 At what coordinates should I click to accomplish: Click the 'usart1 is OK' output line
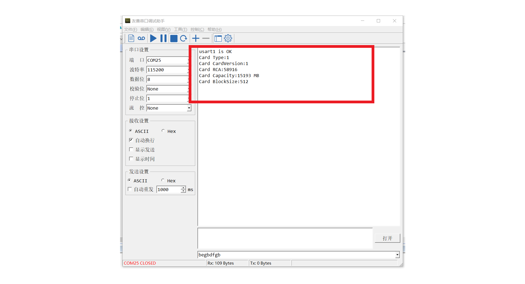coord(215,51)
